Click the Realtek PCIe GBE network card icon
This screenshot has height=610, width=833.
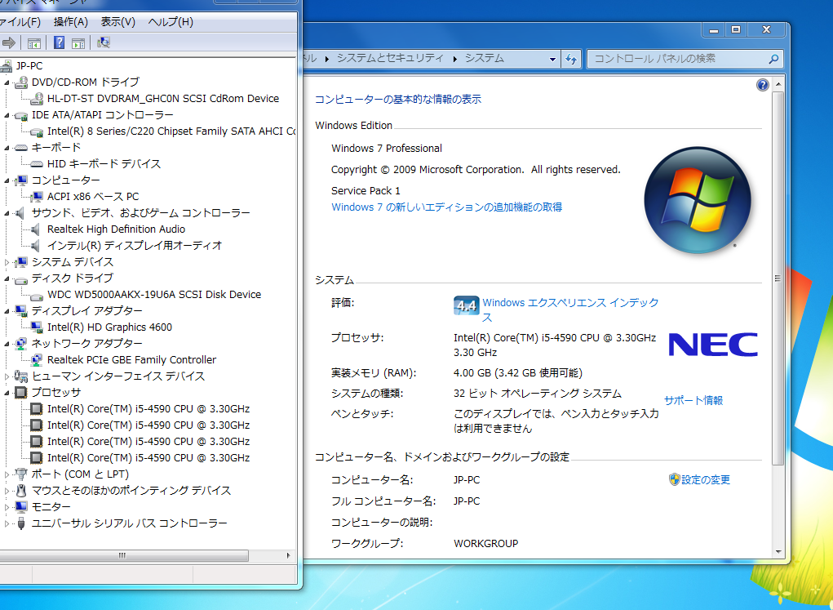37,360
